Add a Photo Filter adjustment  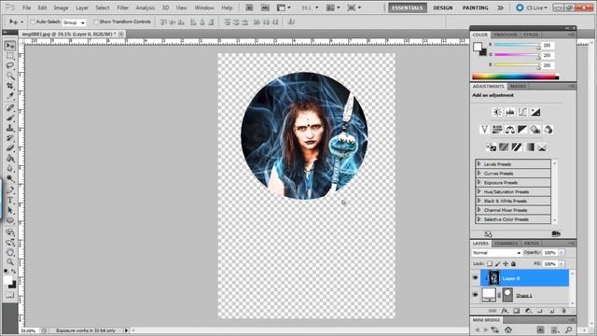tap(535, 130)
